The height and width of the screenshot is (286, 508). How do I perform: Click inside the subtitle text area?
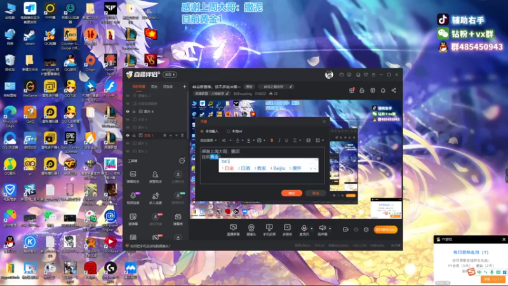[262, 165]
